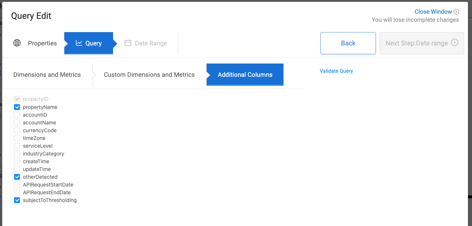Check the APIRequestStartDate checkbox

click(17, 185)
